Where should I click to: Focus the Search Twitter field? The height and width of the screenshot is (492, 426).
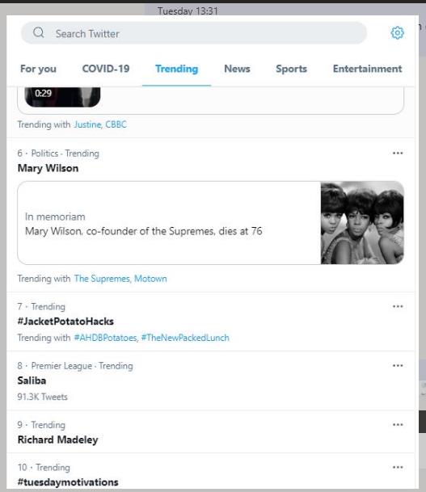pyautogui.click(x=194, y=33)
